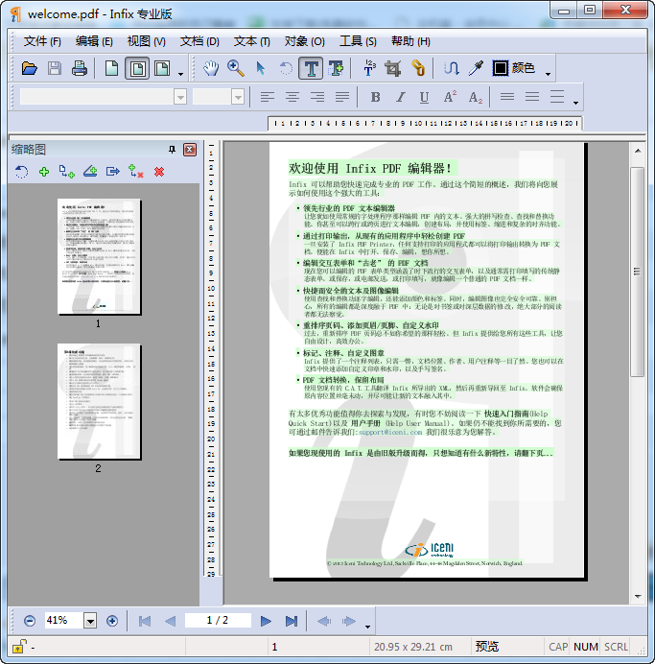Screen dimensions: 655x664
Task: Click the document vertical scrollbar thumb
Action: (x=637, y=272)
